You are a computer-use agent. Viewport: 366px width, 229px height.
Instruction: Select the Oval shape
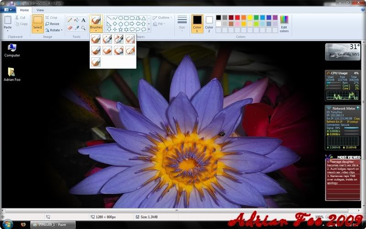point(121,18)
